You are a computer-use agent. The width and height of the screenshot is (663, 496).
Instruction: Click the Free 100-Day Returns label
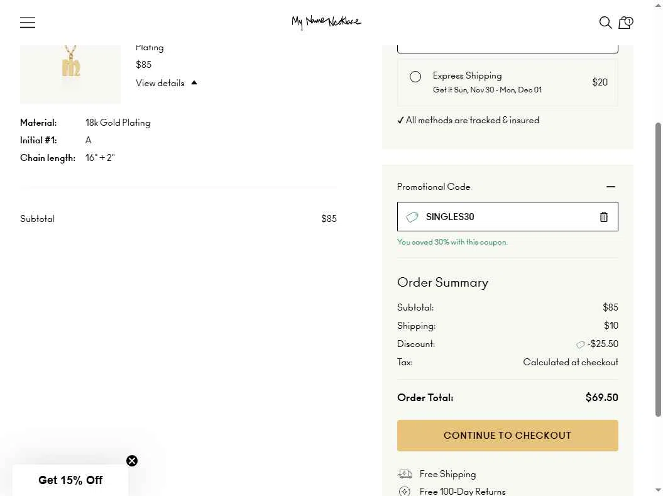462,492
